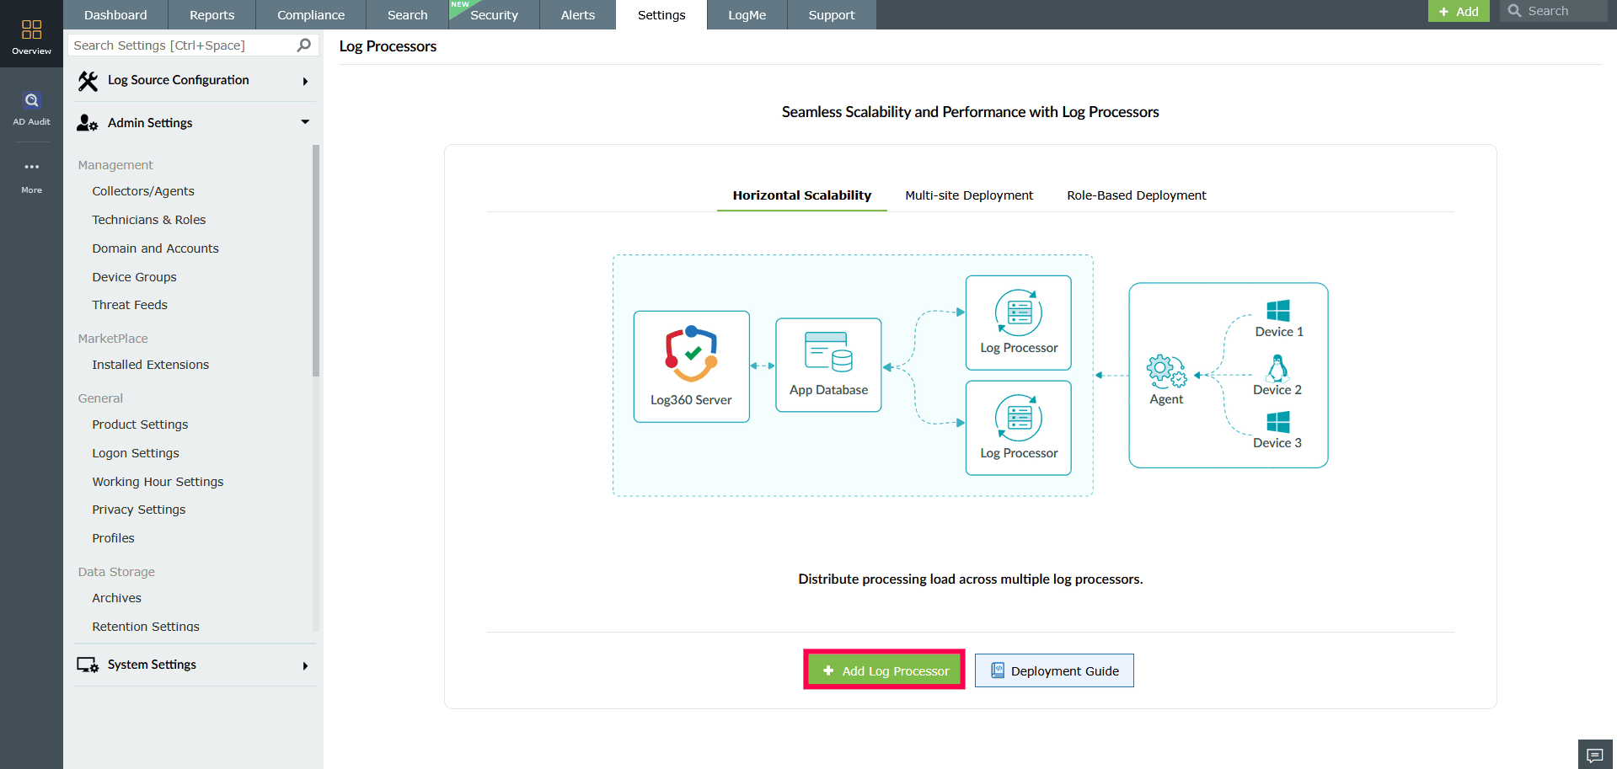Image resolution: width=1617 pixels, height=769 pixels.
Task: Click the Device 1 Windows icon
Action: tap(1278, 311)
